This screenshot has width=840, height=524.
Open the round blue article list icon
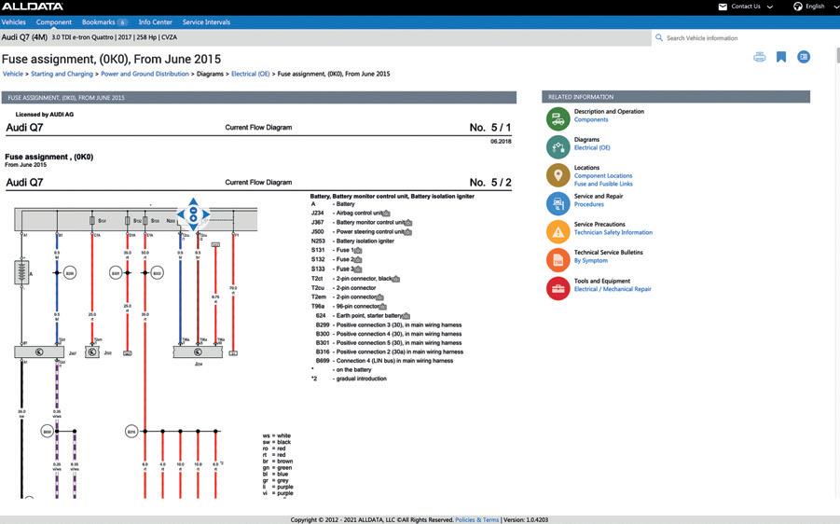804,57
